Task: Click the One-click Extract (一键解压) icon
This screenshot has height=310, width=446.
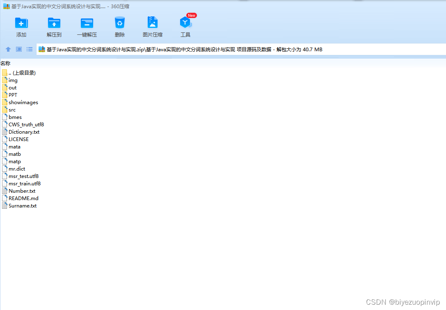Action: [x=87, y=23]
